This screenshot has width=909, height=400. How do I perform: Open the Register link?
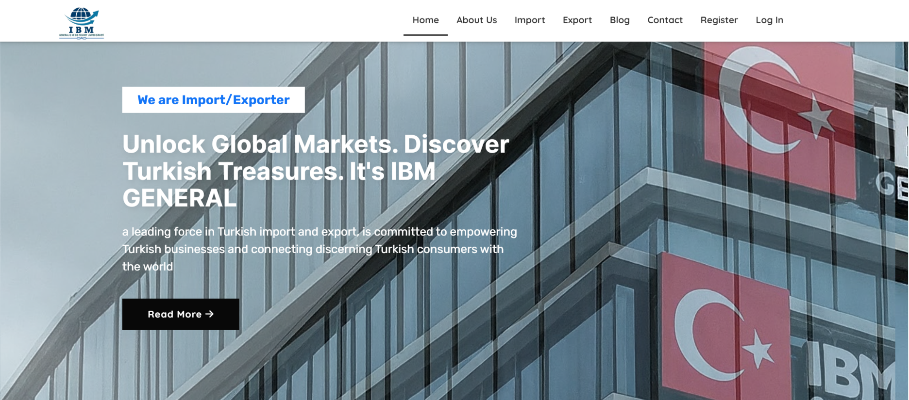tap(719, 20)
